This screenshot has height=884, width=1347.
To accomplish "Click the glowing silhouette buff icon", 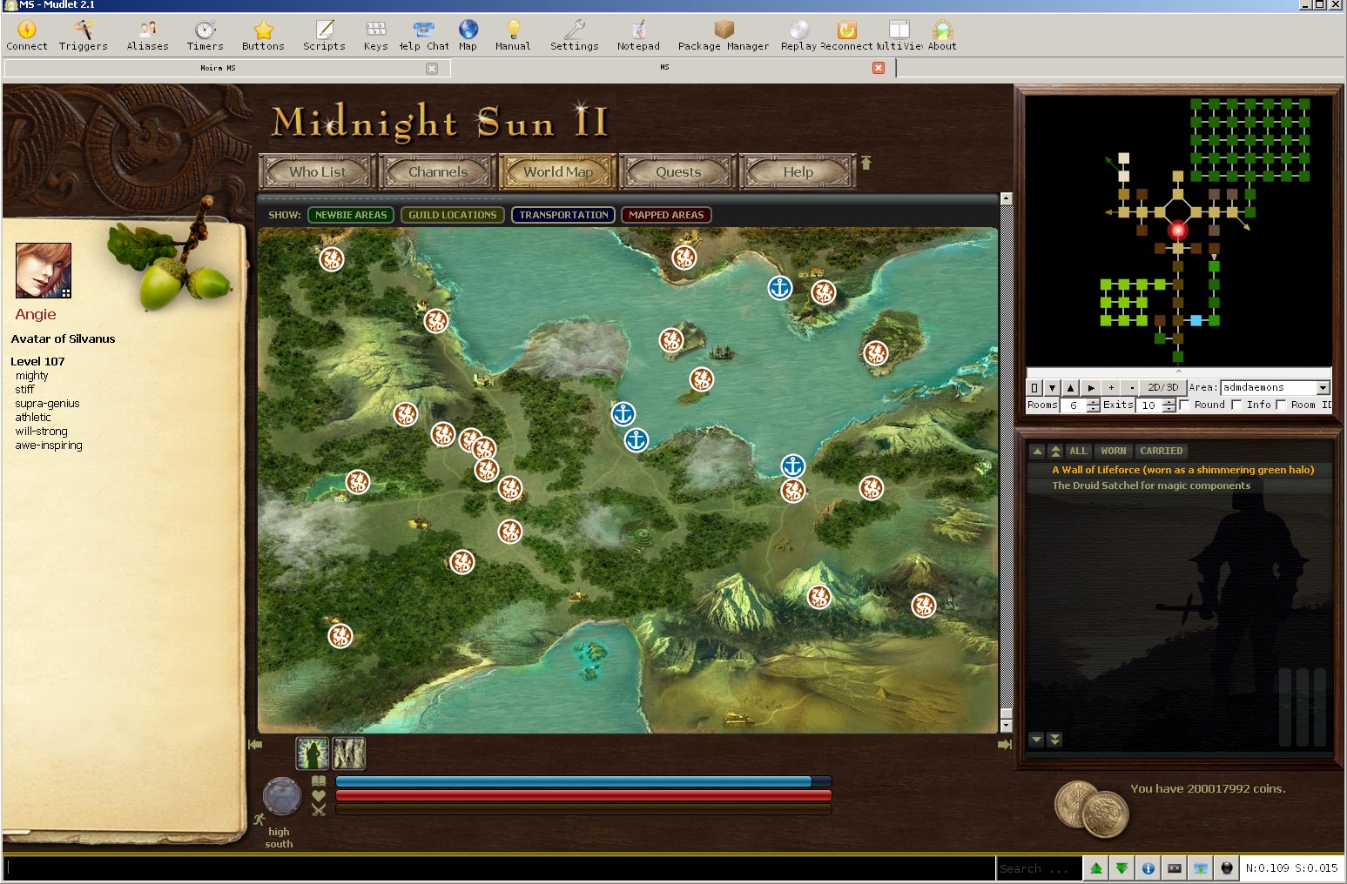I will (312, 753).
